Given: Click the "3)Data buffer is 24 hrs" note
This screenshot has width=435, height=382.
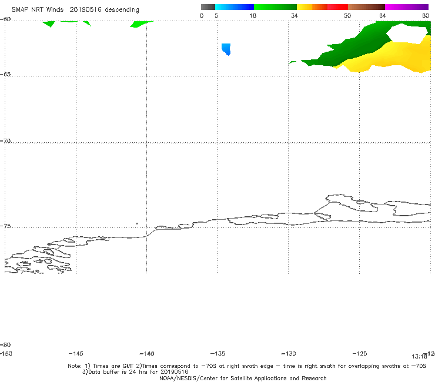Looking at the screenshot, I should pos(135,372).
